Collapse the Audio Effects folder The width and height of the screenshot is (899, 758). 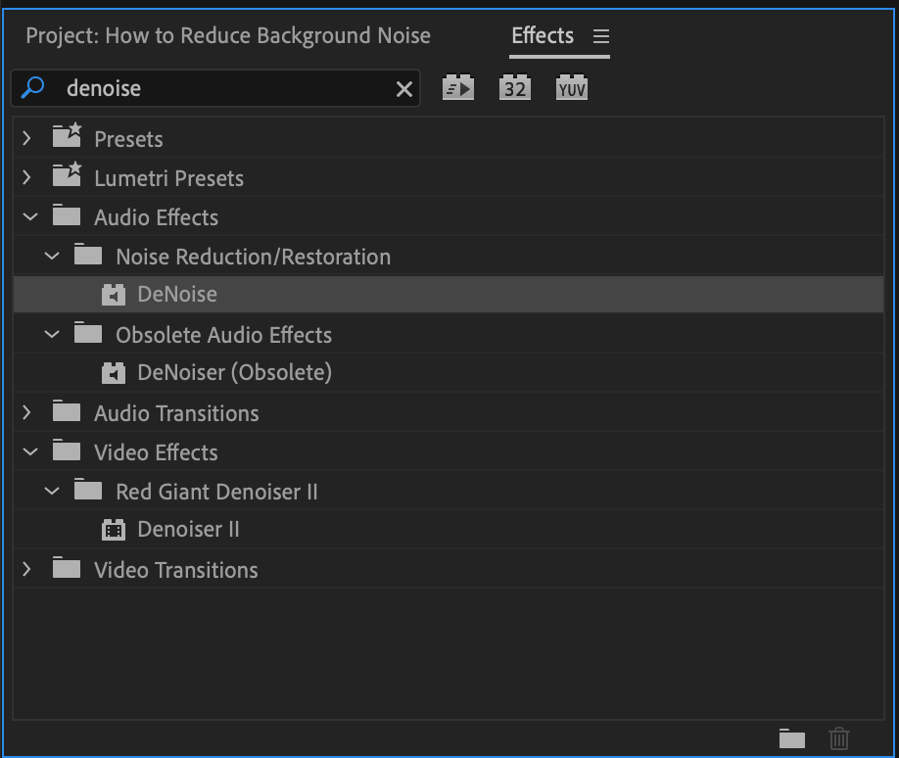tap(29, 217)
